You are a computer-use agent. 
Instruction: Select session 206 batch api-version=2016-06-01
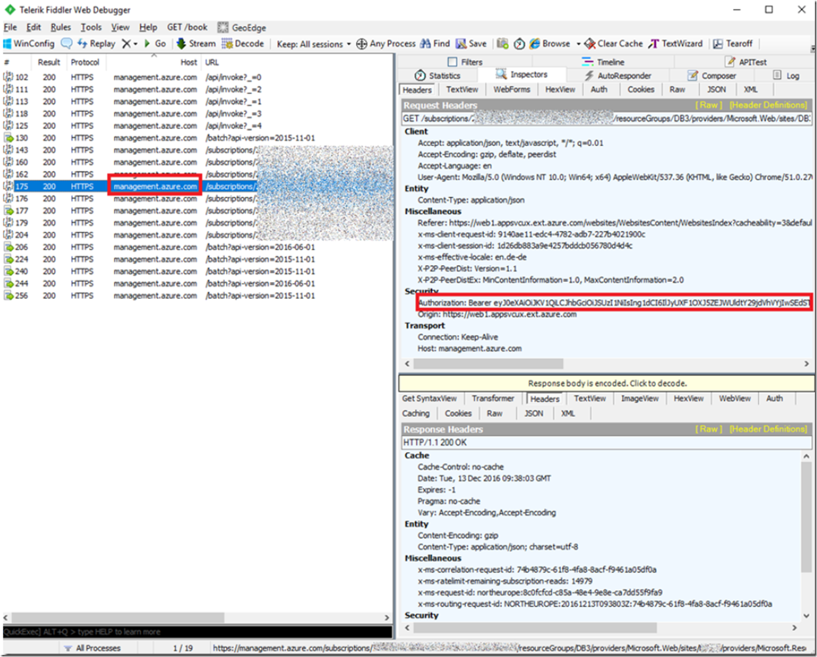click(197, 247)
